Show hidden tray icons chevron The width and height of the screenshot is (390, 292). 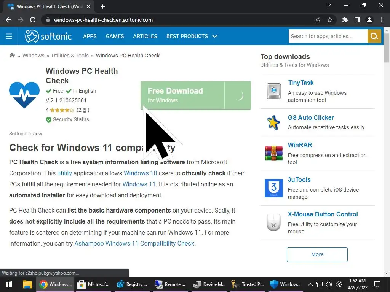(x=310, y=284)
